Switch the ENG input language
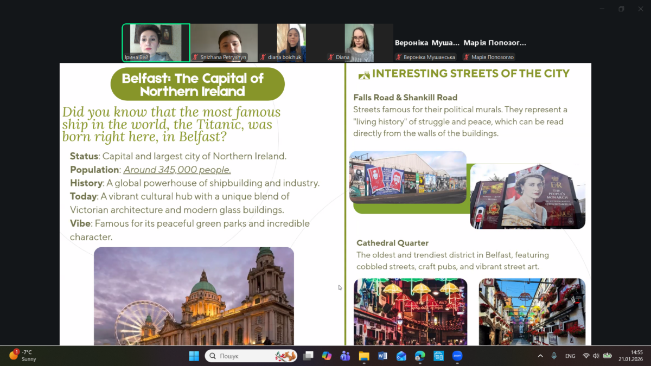The height and width of the screenshot is (366, 651). point(570,356)
